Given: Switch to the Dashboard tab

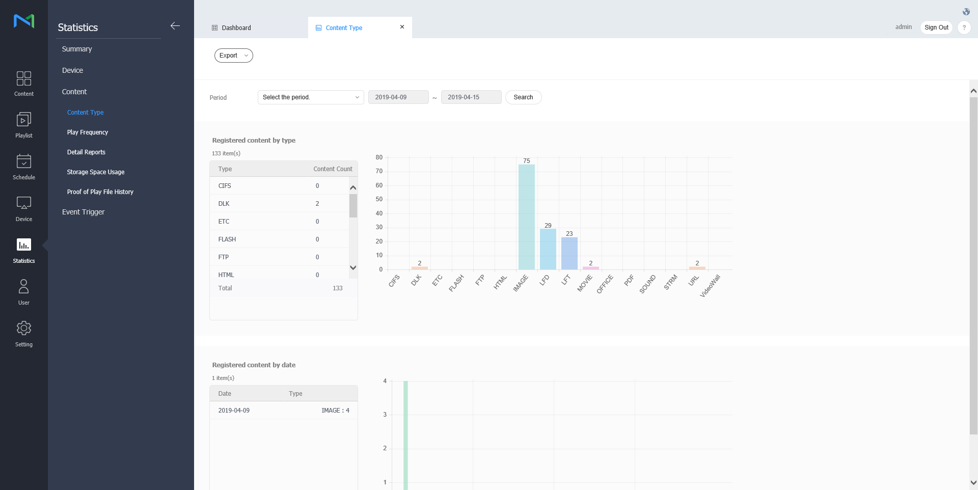Looking at the screenshot, I should pos(237,28).
